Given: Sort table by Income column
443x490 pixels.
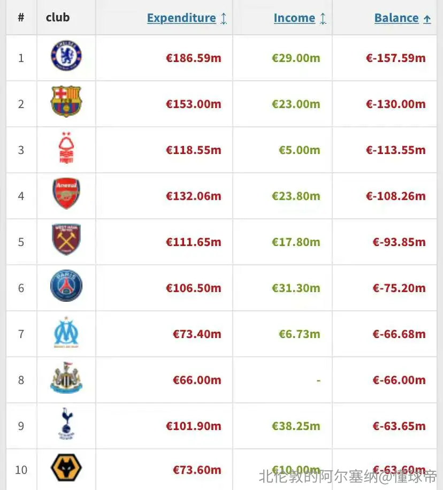Looking at the screenshot, I should pyautogui.click(x=294, y=18).
